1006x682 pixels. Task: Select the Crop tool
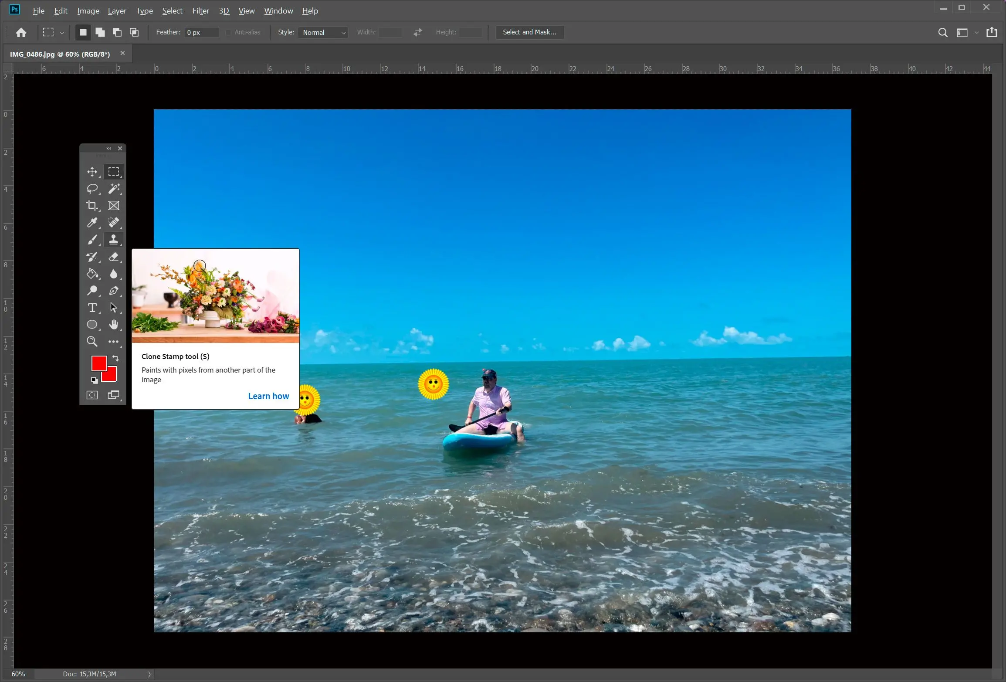pos(92,205)
